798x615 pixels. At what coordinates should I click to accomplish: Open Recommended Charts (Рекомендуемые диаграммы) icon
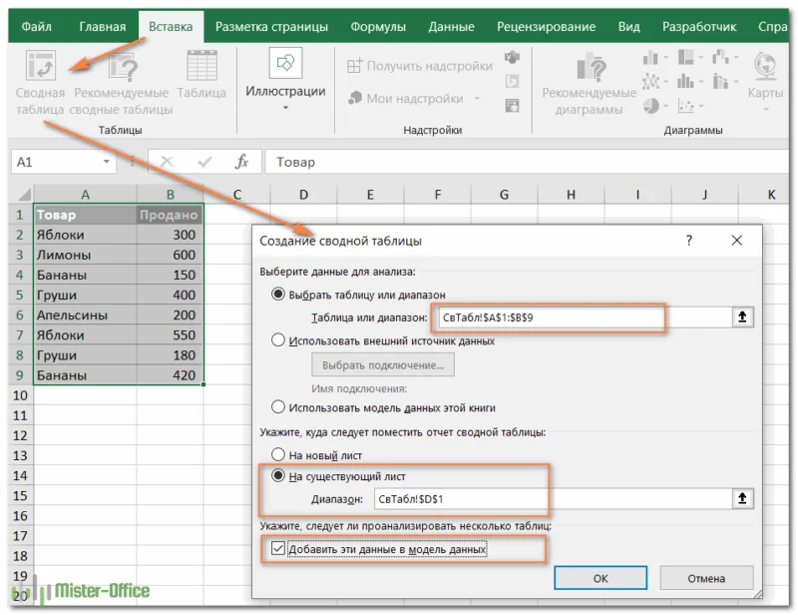pyautogui.click(x=589, y=69)
